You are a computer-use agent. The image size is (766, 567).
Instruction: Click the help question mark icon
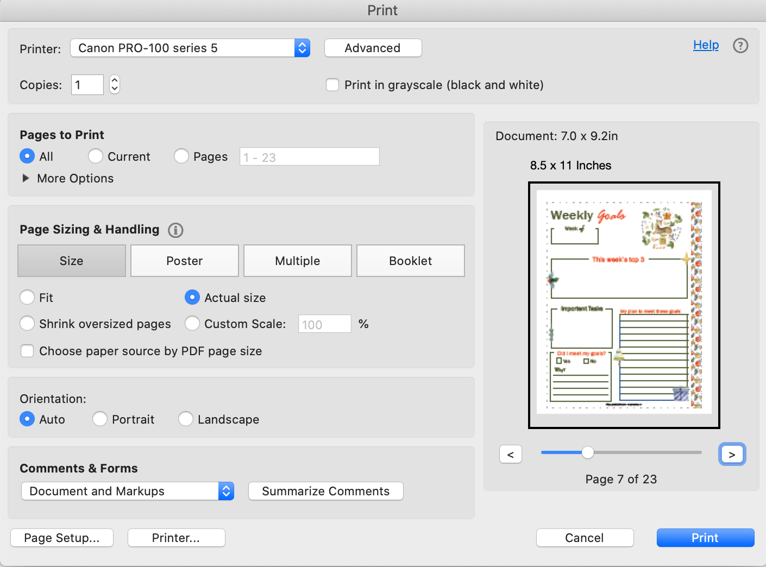pos(740,46)
